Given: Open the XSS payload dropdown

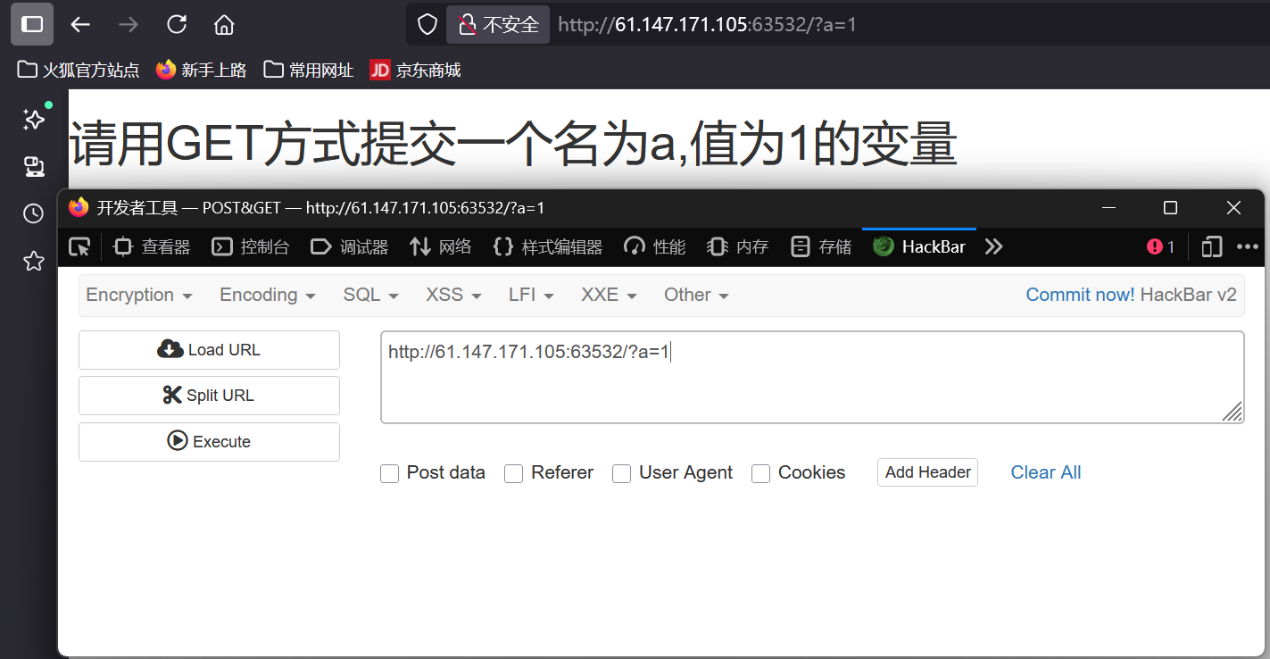Looking at the screenshot, I should click(452, 295).
